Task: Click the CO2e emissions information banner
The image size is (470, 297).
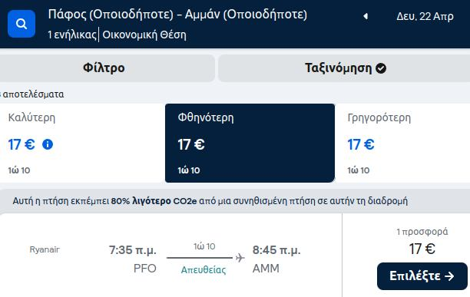Action: click(210, 200)
